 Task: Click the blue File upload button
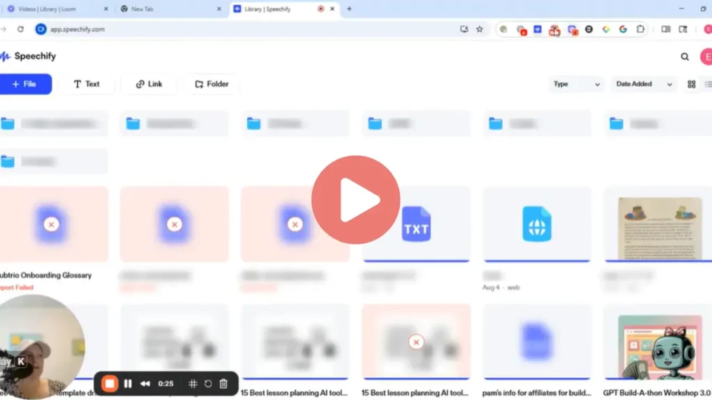(26, 83)
